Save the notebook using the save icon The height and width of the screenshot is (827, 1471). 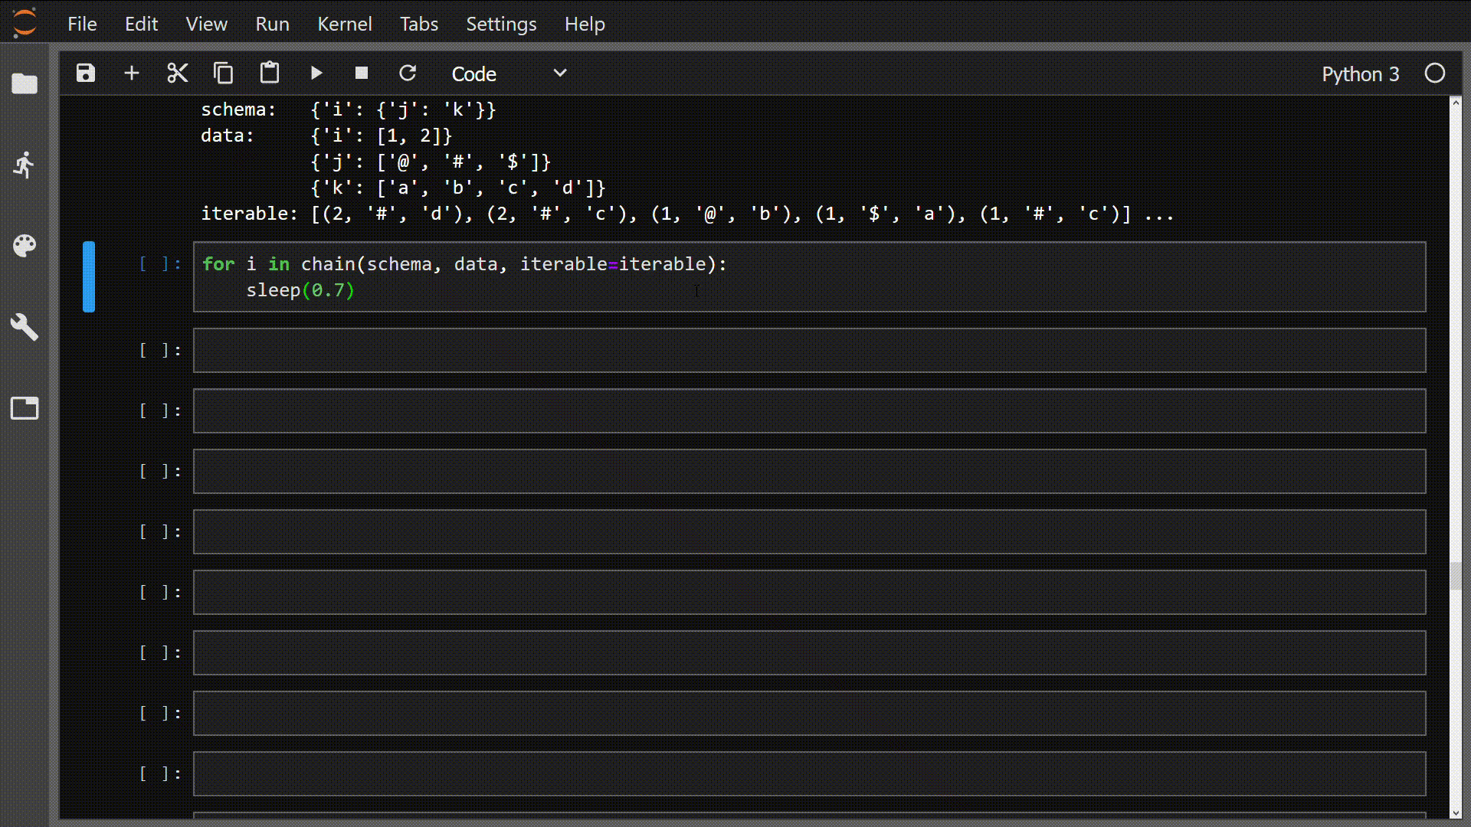click(85, 73)
